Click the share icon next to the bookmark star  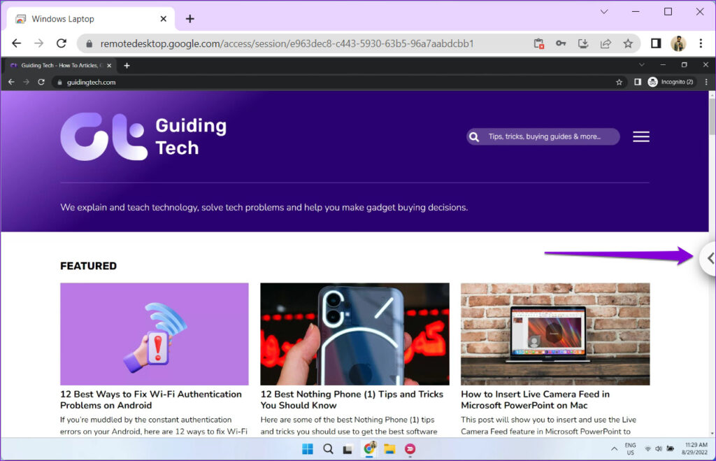point(606,43)
